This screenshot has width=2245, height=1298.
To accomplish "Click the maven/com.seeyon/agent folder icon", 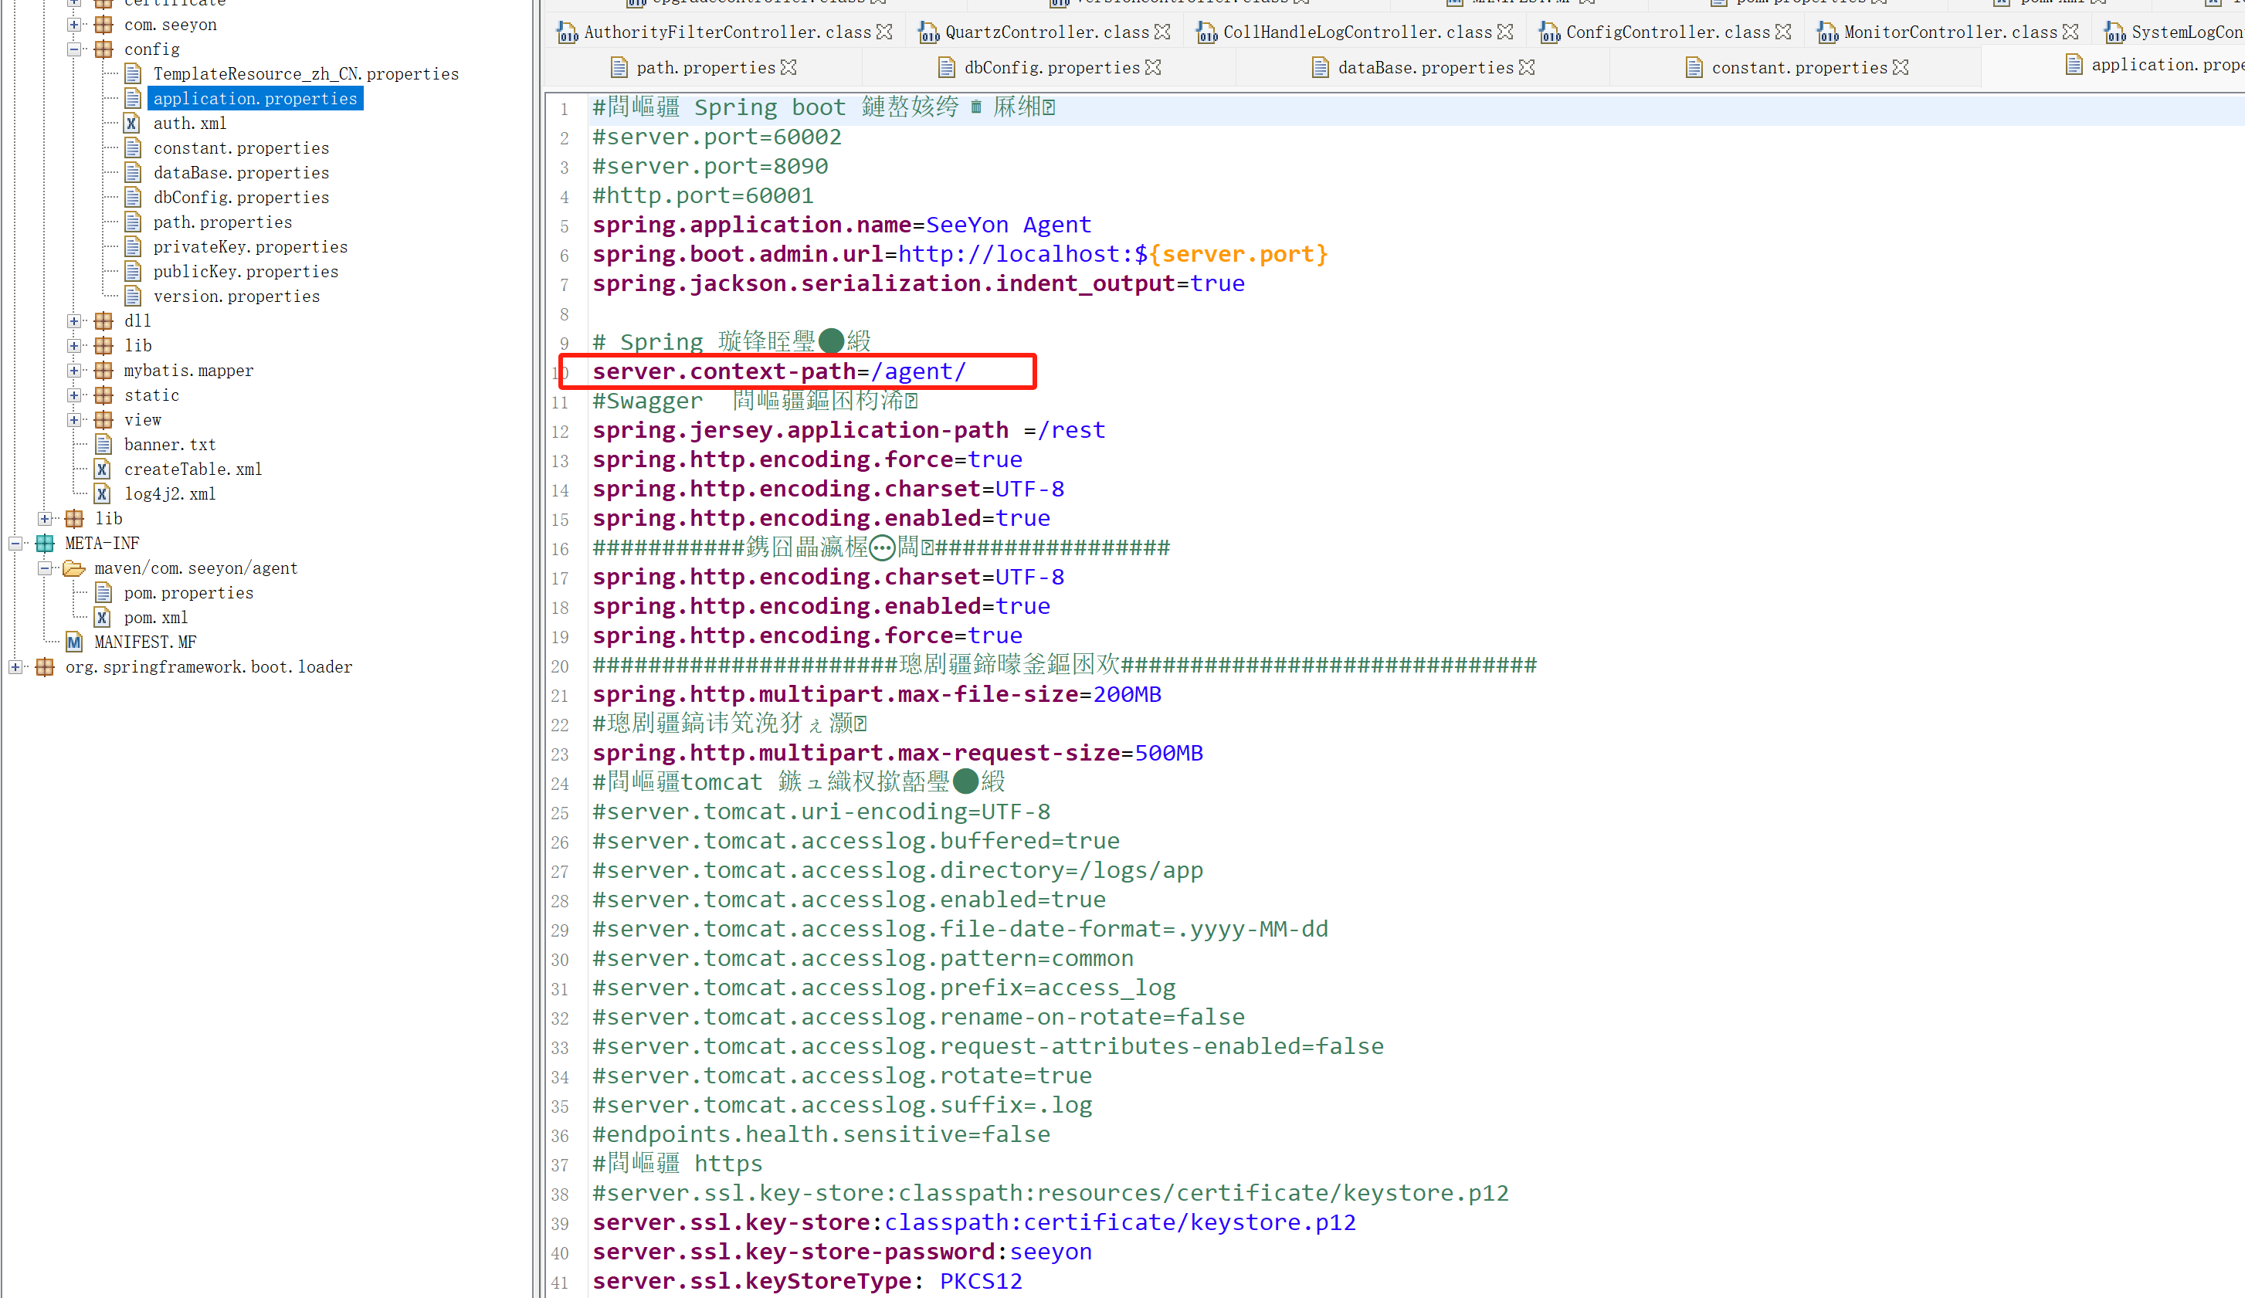I will click(74, 568).
